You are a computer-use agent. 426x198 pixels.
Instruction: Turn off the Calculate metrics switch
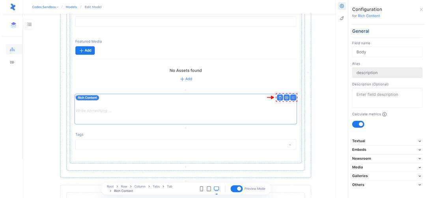(358, 124)
